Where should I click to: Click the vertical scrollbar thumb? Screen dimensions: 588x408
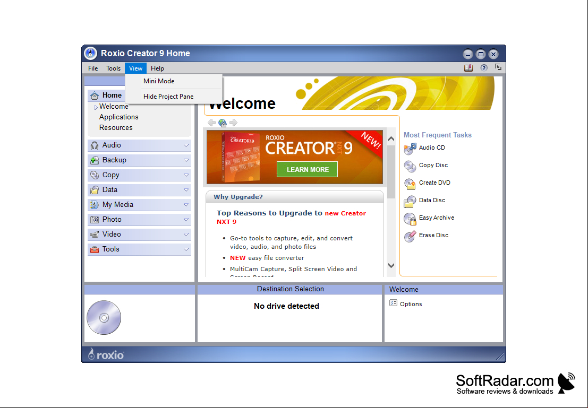391,171
